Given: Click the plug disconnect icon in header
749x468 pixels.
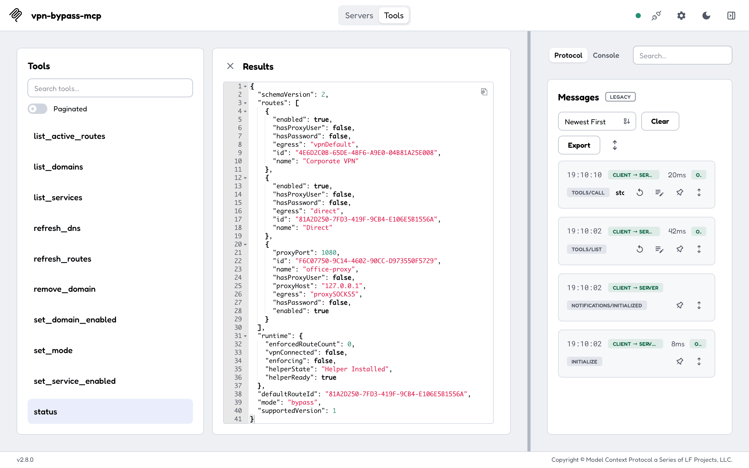Looking at the screenshot, I should click(x=656, y=16).
